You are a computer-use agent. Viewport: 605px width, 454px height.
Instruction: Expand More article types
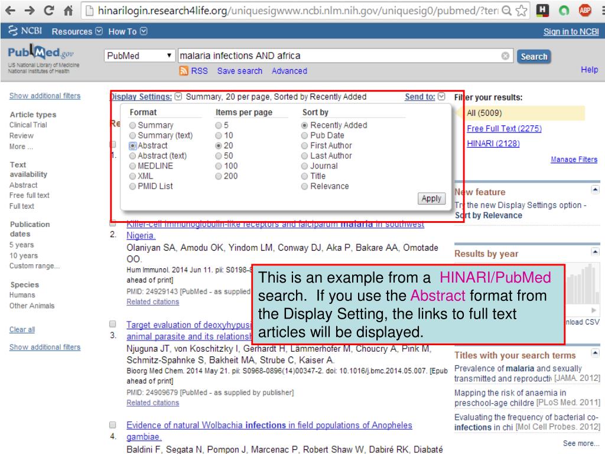click(21, 147)
